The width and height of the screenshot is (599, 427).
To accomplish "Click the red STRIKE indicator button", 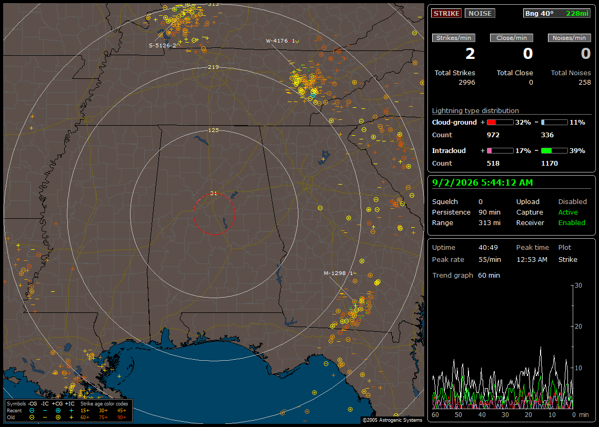I will coord(446,13).
